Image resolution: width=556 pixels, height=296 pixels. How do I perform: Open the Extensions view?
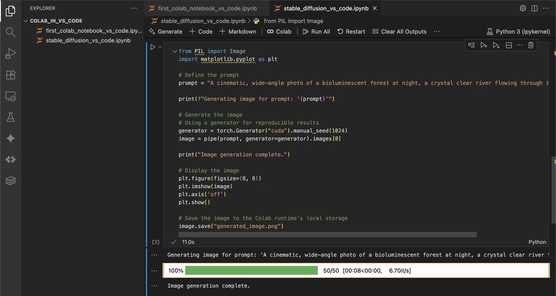pos(10,75)
